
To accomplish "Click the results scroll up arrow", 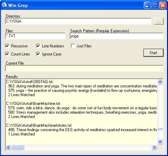I will tap(160, 82).
